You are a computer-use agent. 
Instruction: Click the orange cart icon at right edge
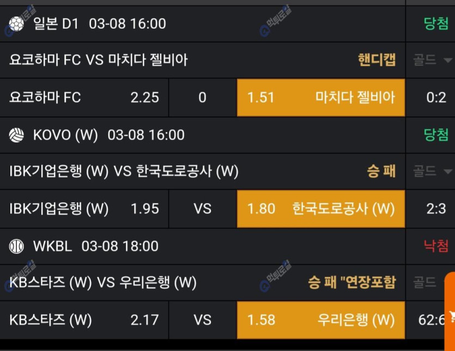click(451, 316)
